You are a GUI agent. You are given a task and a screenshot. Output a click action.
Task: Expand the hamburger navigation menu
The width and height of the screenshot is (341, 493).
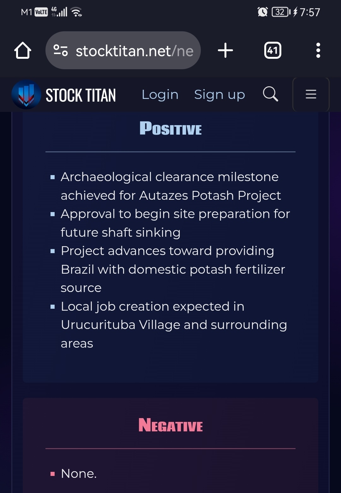[311, 94]
